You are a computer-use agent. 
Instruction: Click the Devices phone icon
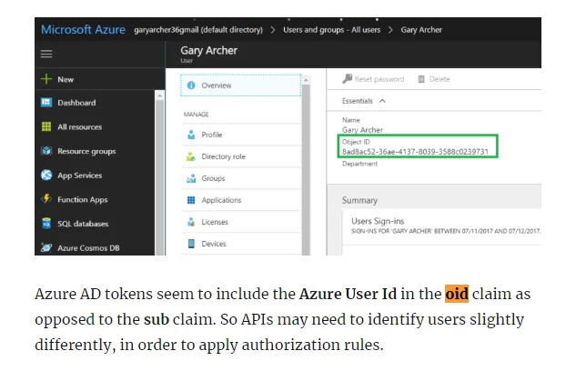(x=191, y=244)
